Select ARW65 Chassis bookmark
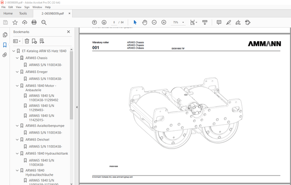The width and height of the screenshot is (291, 185). click(x=37, y=58)
